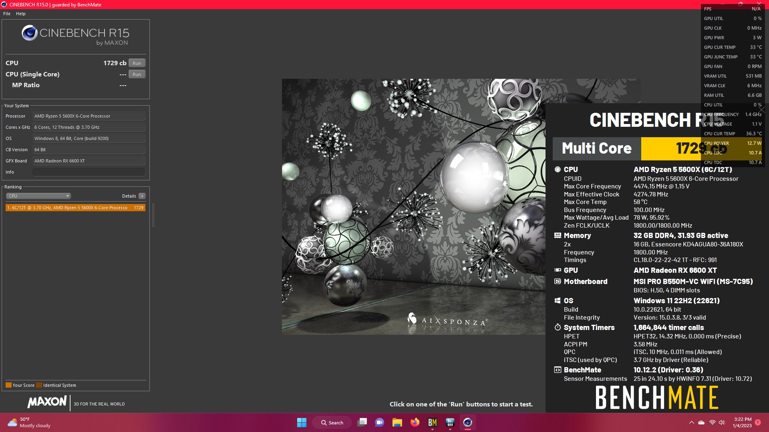Click the Processor field value
The image size is (769, 432).
[89, 116]
